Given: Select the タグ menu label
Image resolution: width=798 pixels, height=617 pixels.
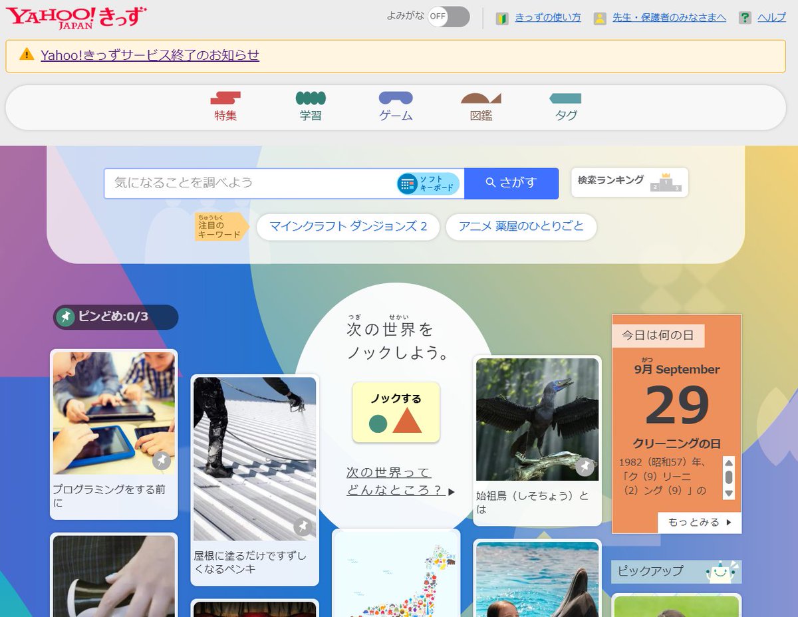Looking at the screenshot, I should 566,116.
